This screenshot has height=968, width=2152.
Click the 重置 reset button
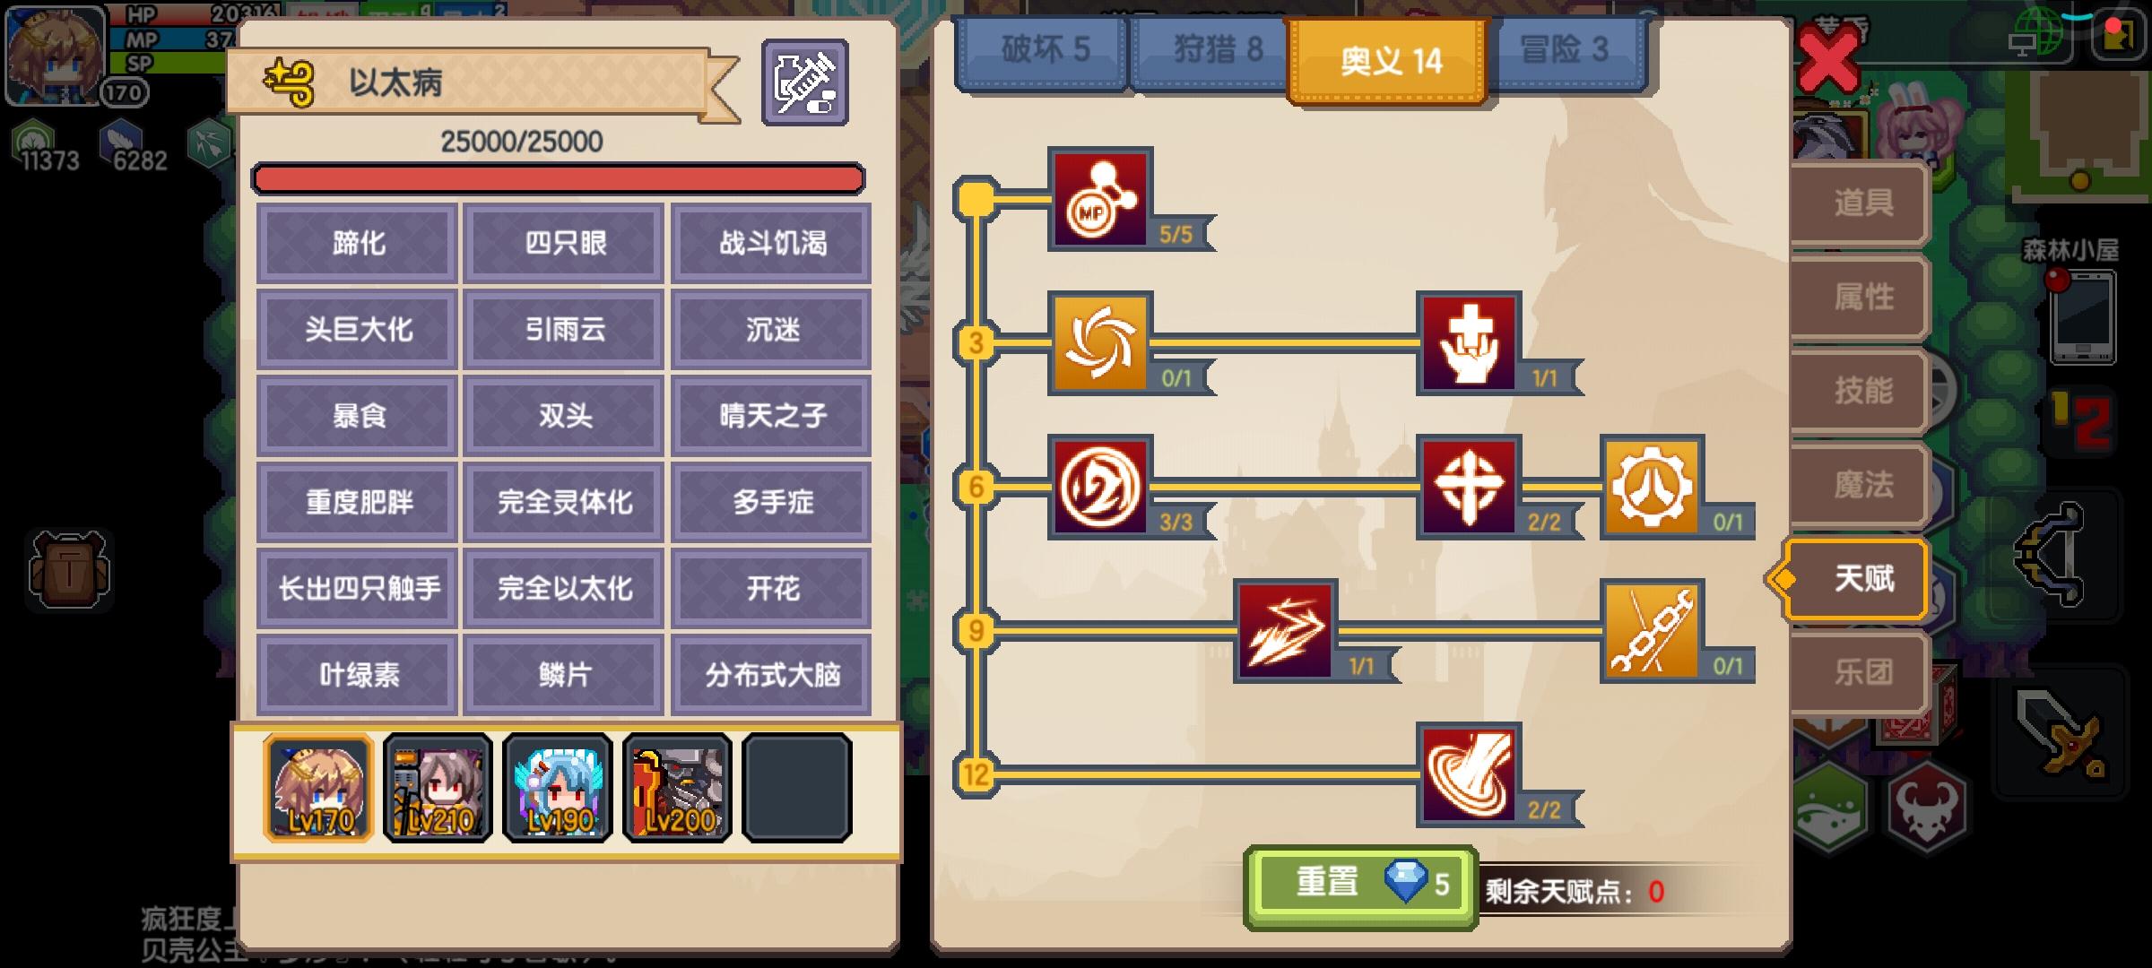click(1360, 885)
